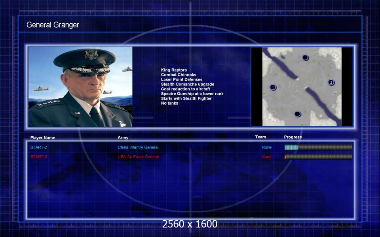Click the General Granger title heading
Screen dimensions: 380x237
coord(53,25)
